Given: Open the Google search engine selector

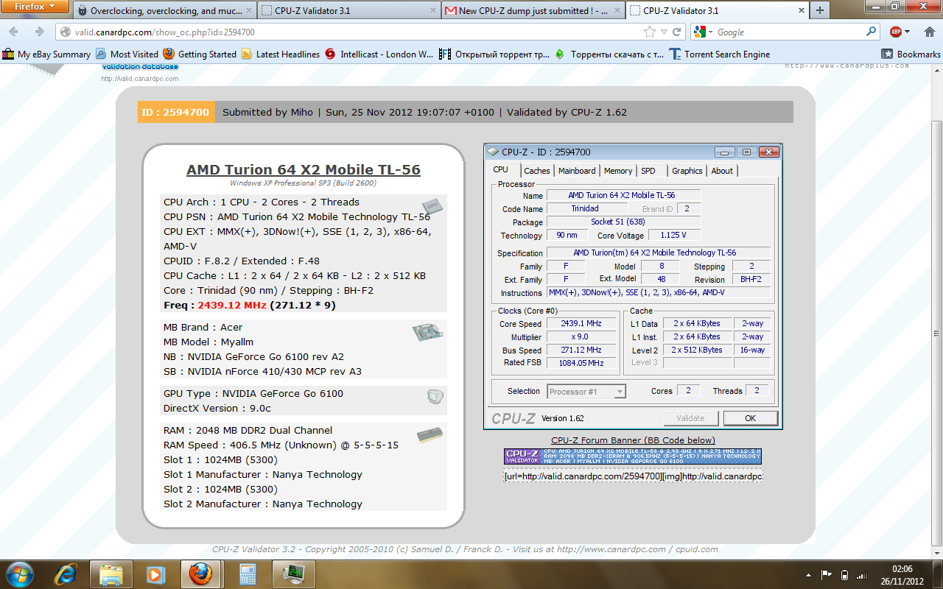Looking at the screenshot, I should (x=704, y=32).
